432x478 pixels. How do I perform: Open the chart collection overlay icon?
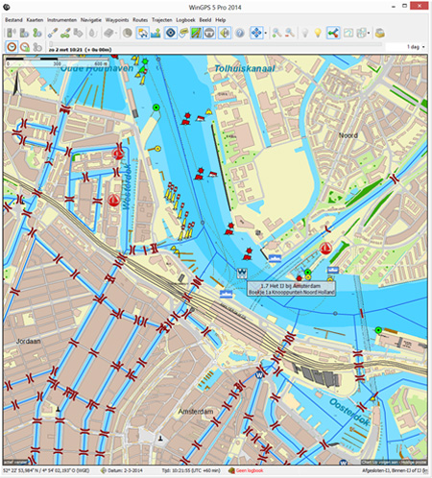point(362,33)
